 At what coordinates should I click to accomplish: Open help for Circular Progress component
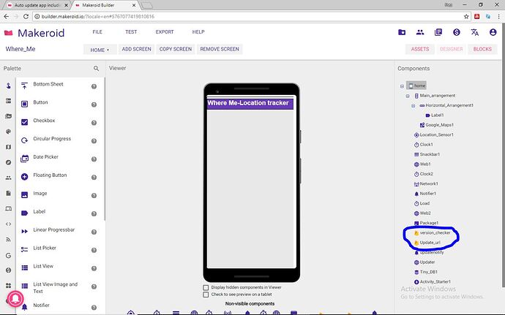pyautogui.click(x=94, y=141)
